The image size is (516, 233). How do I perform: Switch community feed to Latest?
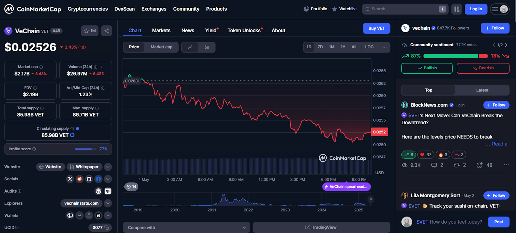pyautogui.click(x=482, y=90)
